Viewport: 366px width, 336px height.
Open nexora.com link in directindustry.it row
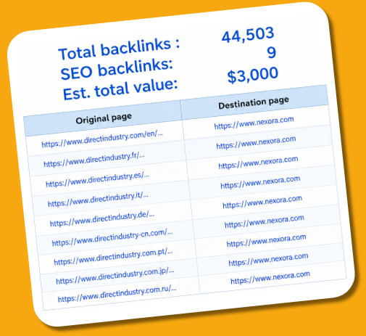tap(260, 182)
